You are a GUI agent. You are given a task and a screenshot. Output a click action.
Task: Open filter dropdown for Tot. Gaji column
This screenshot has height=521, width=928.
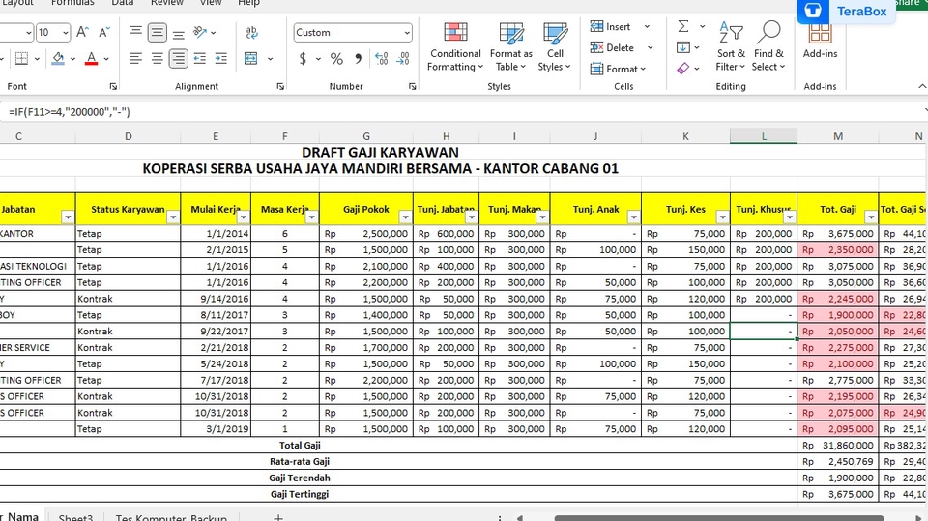(871, 217)
